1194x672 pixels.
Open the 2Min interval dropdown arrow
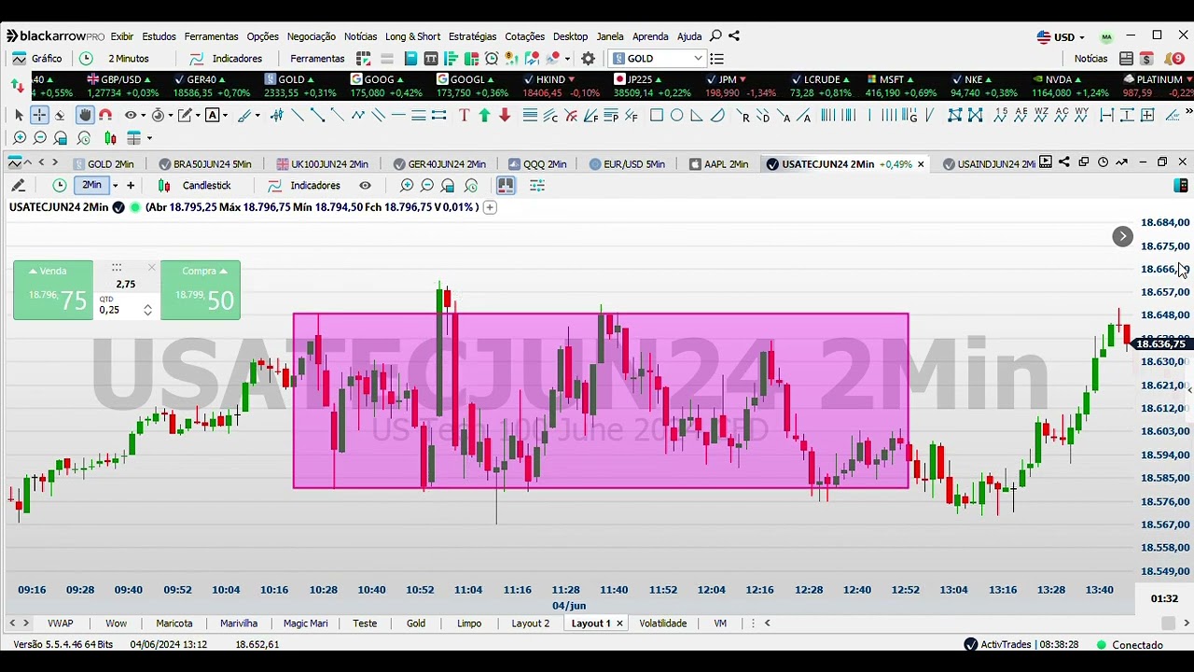[116, 185]
